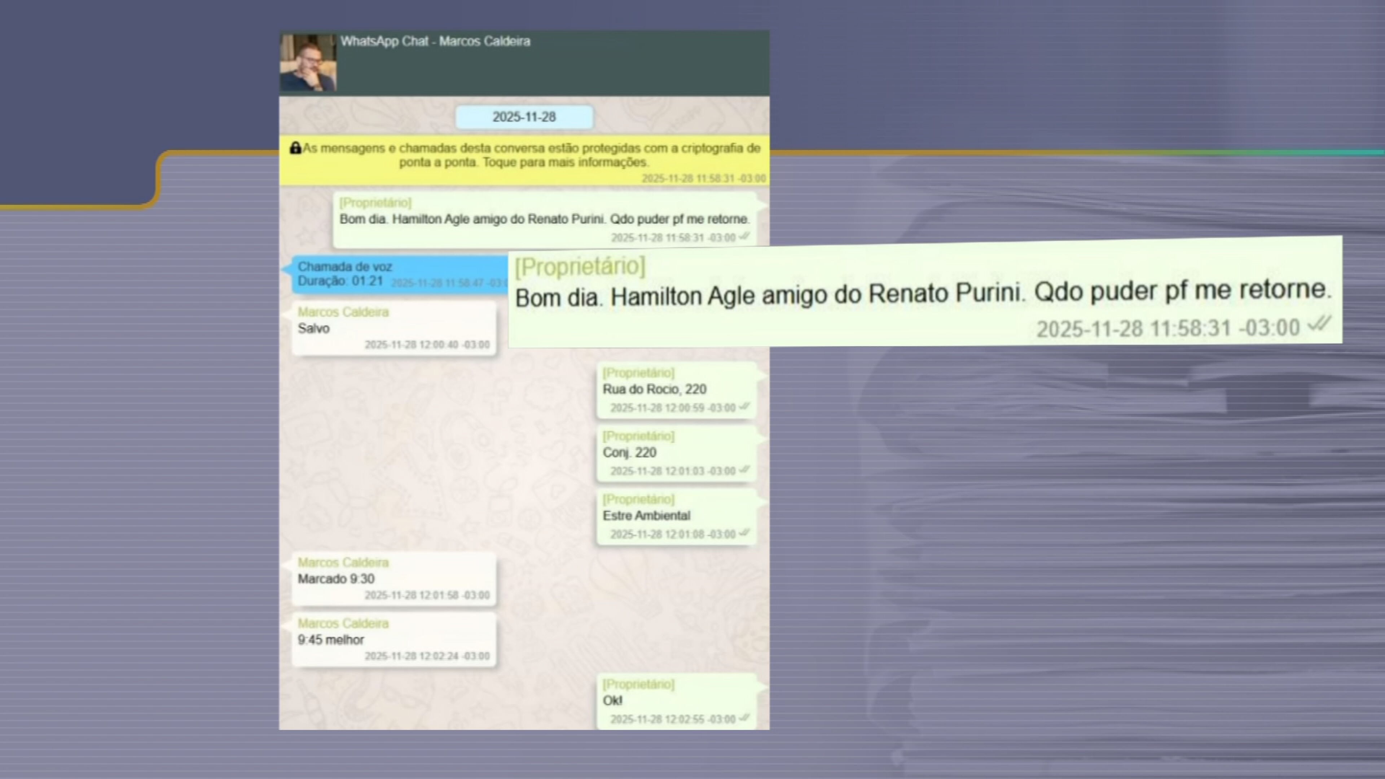Click the lock icon in encryption notice
The width and height of the screenshot is (1385, 779).
[x=295, y=148]
